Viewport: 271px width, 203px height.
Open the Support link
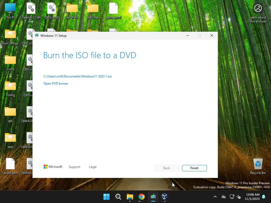click(74, 167)
